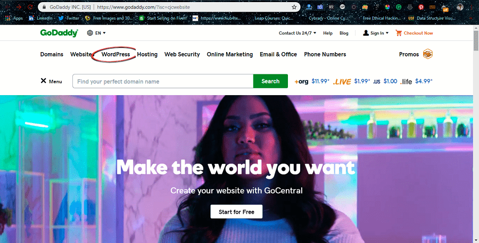Open the WR extension icon

(331, 7)
